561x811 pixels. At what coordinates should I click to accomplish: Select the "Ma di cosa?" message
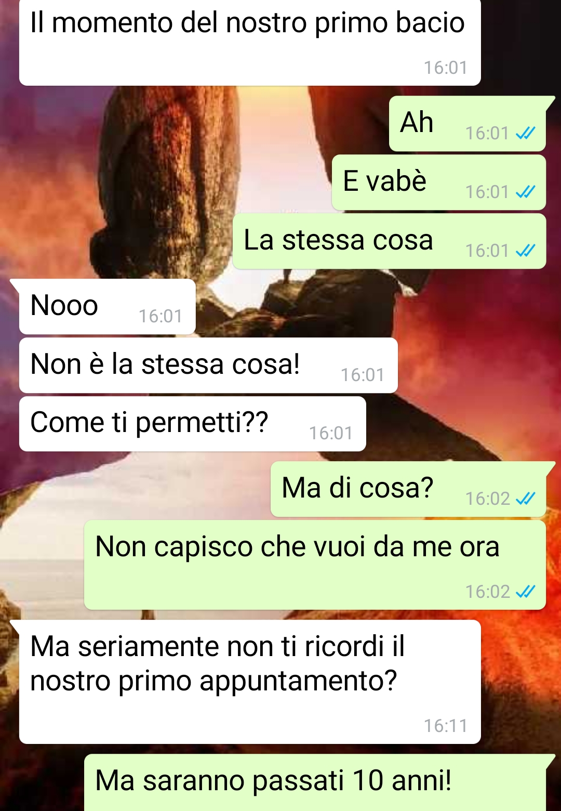pyautogui.click(x=408, y=489)
